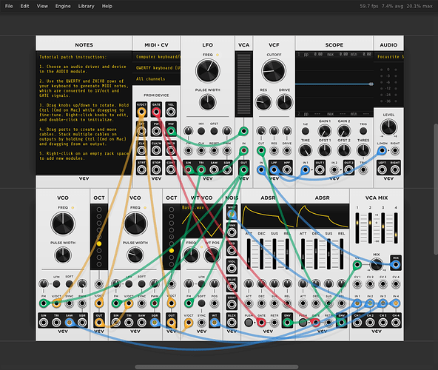Click the MIDI-CV STRT output port
Viewport: 438px width, 370px height.
[x=141, y=169]
